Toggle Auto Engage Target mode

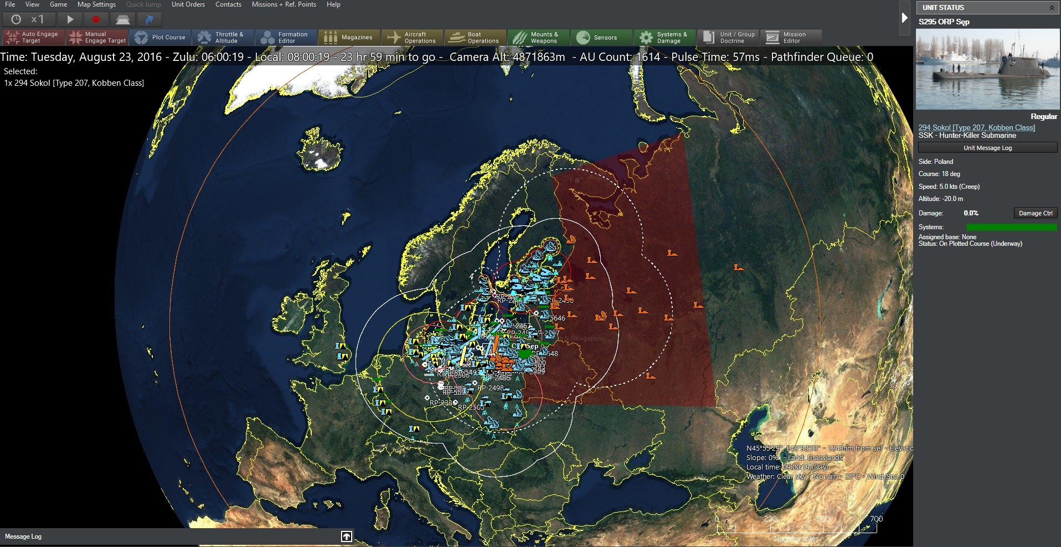[x=32, y=37]
